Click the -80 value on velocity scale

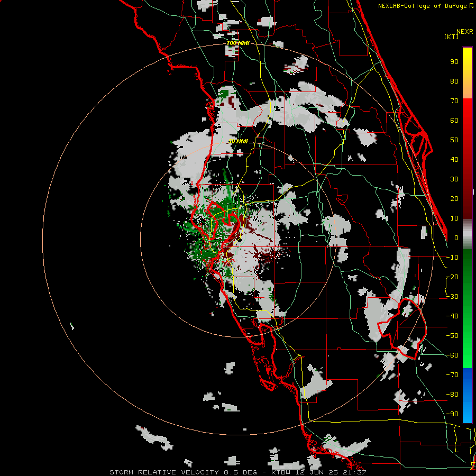point(452,395)
